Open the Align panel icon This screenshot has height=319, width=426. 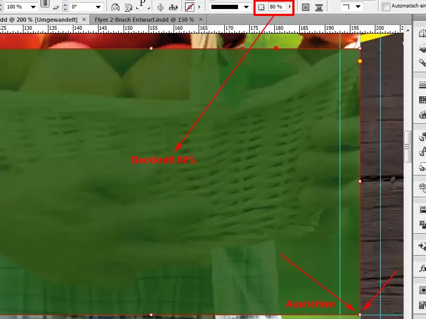(x=422, y=209)
